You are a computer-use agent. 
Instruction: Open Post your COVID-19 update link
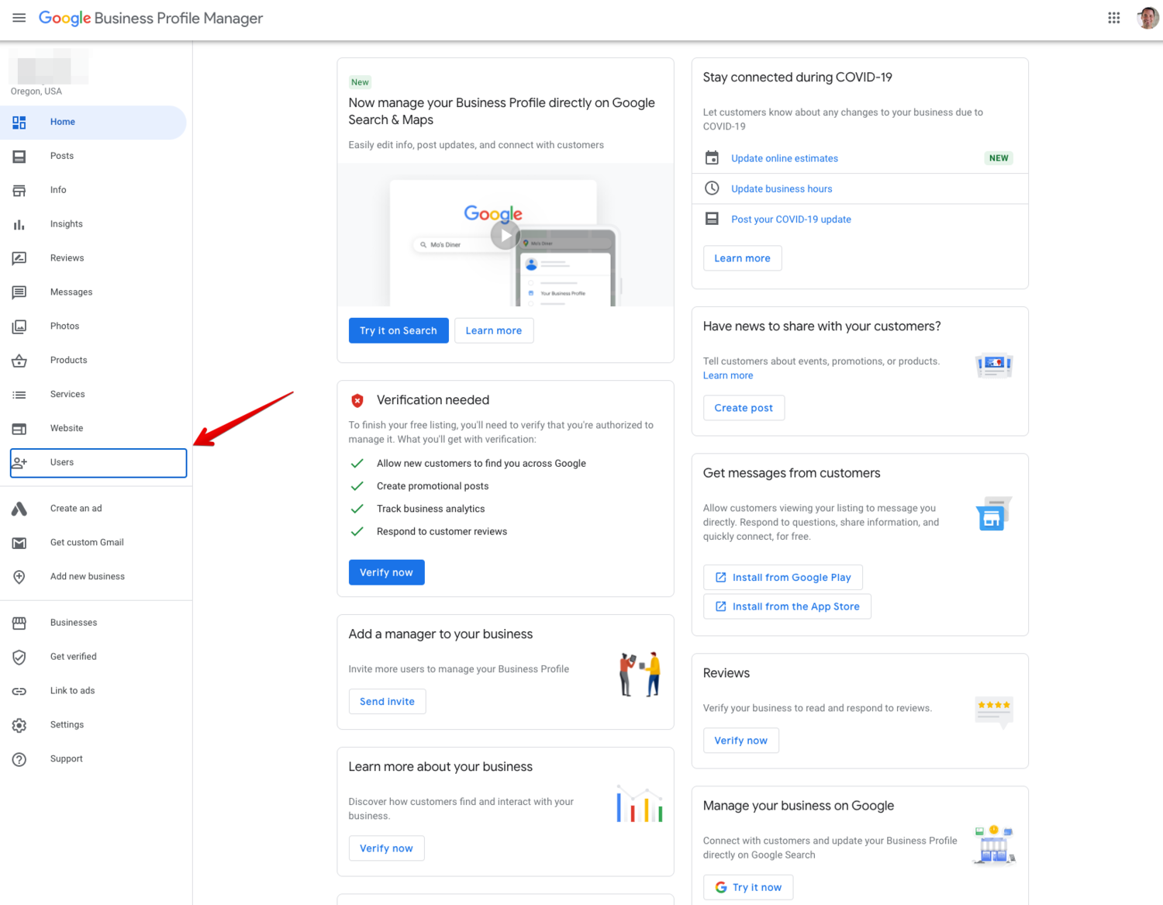791,219
